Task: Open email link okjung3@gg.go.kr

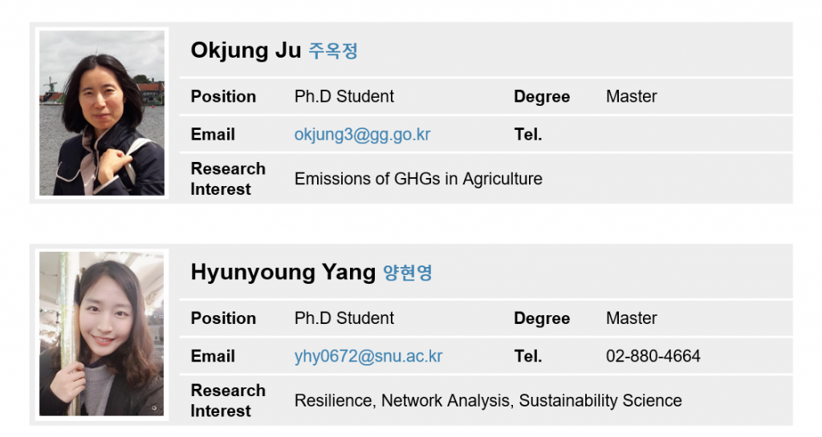Action: [362, 135]
